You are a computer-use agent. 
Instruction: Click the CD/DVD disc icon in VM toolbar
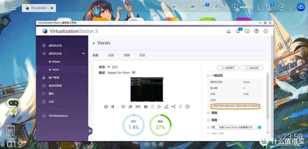click(130, 107)
